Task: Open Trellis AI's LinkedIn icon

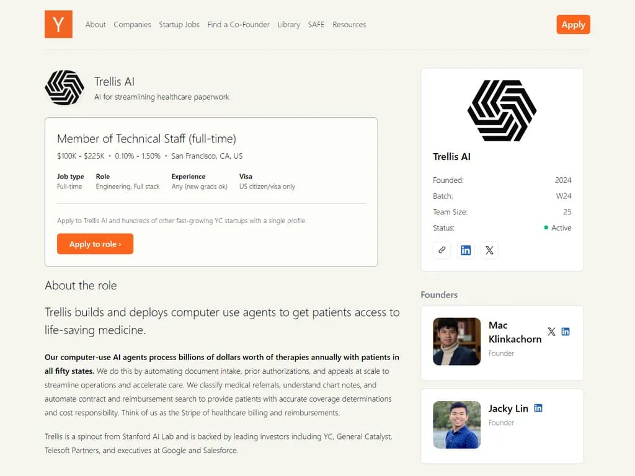Action: 466,250
